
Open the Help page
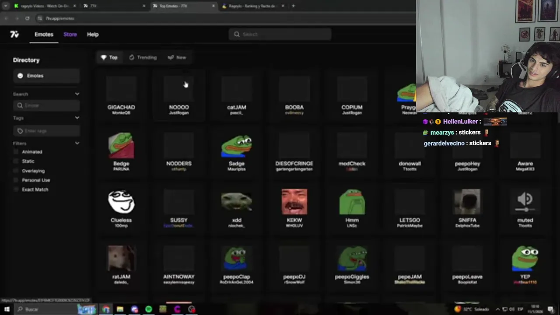93,34
